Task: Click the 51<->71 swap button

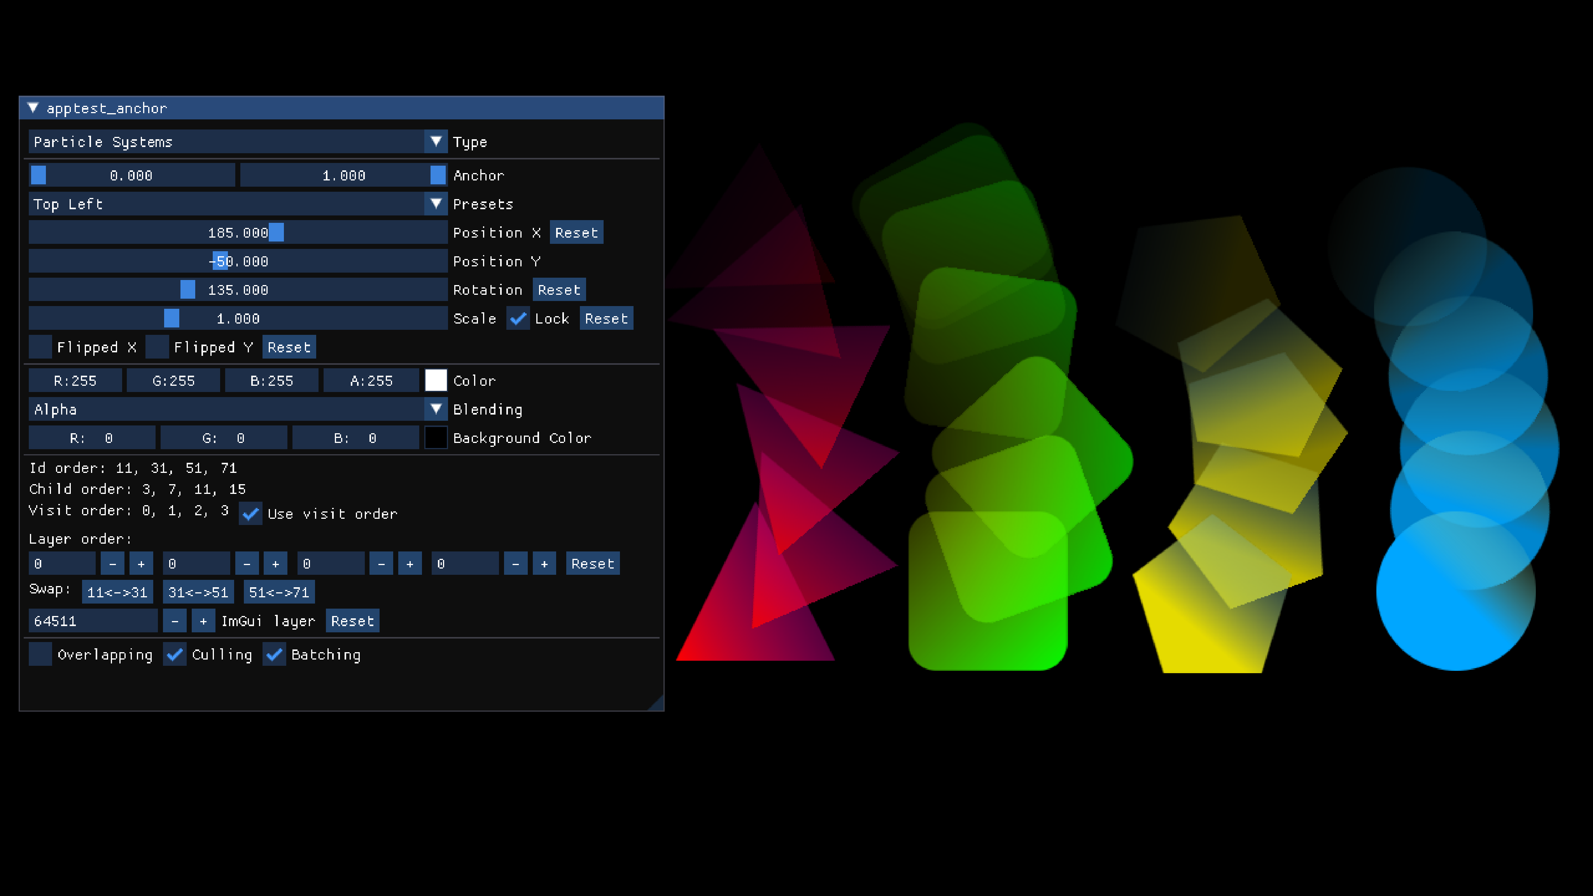Action: (279, 592)
